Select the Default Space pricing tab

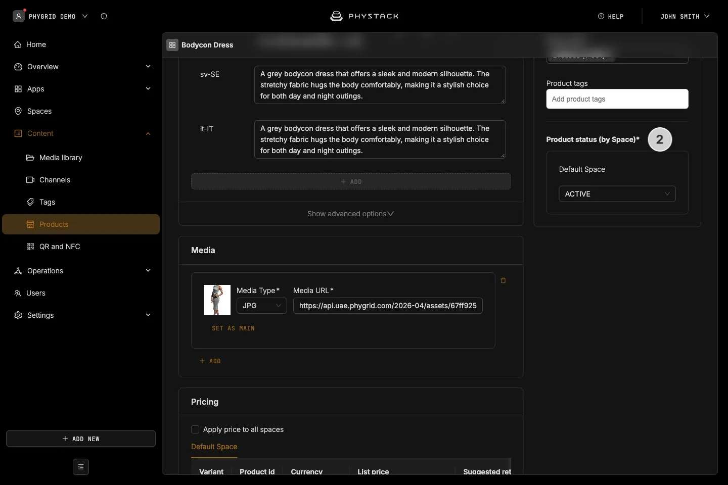214,447
